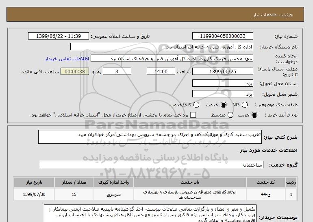Click the طبقه بندی موضوعی label
313x222 pixels.
coord(276,105)
